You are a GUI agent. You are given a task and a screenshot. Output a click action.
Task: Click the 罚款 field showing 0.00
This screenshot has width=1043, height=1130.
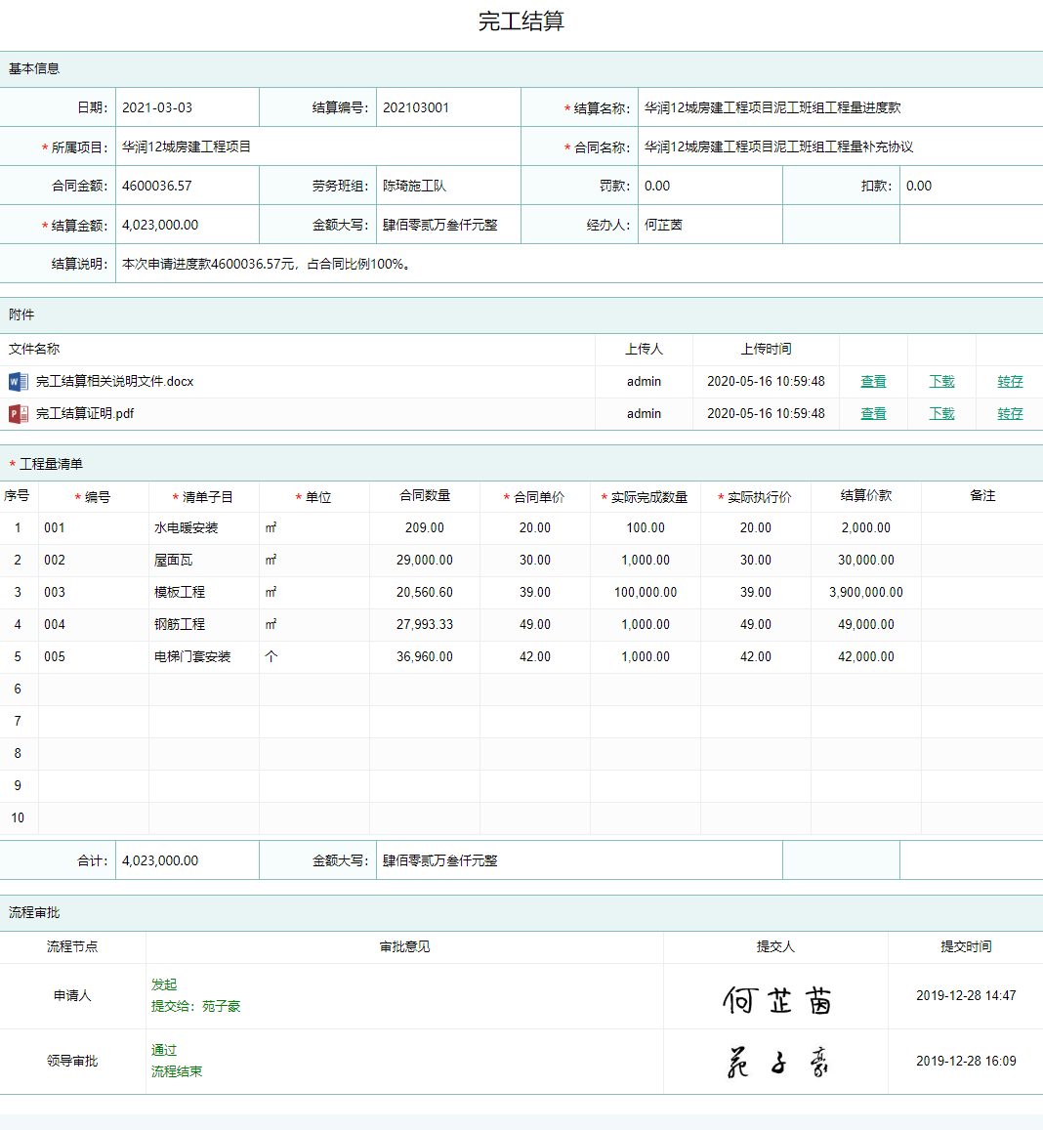(x=710, y=186)
